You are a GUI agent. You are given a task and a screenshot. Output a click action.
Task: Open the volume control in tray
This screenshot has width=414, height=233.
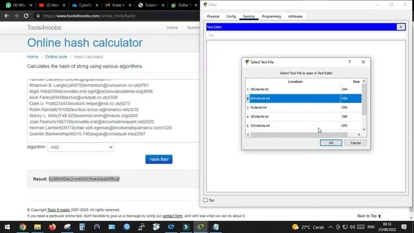pos(352,227)
